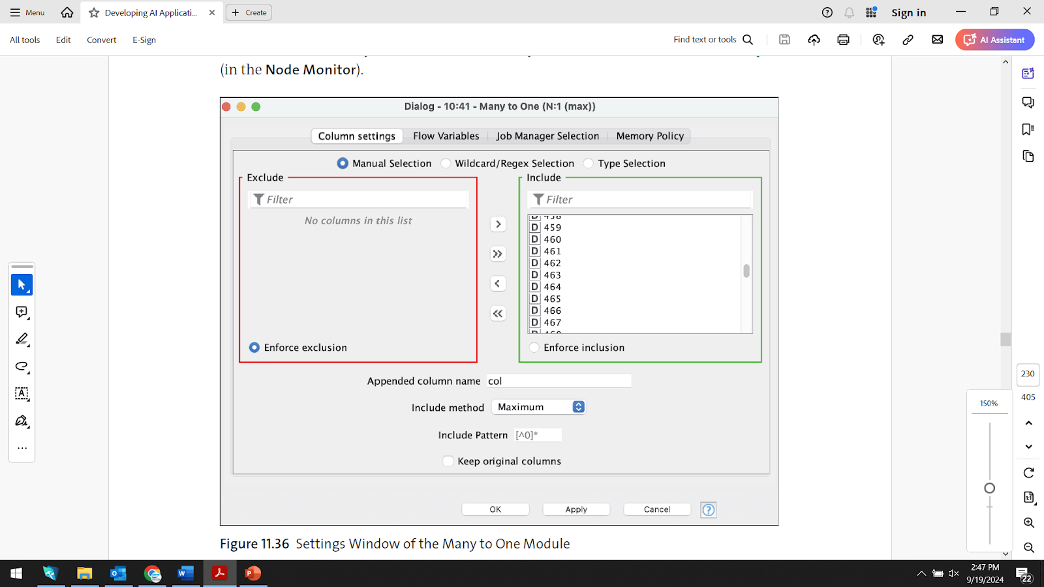Open the page thumbnails panel icon
Screen dimensions: 1044x587
(1028, 156)
